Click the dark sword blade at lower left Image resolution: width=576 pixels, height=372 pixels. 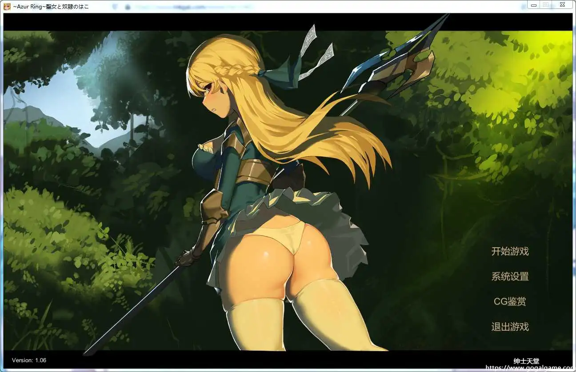pyautogui.click(x=133, y=311)
